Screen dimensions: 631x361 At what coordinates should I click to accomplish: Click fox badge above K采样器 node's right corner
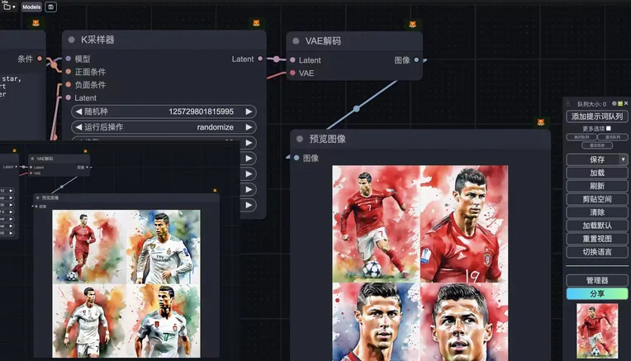pos(256,23)
